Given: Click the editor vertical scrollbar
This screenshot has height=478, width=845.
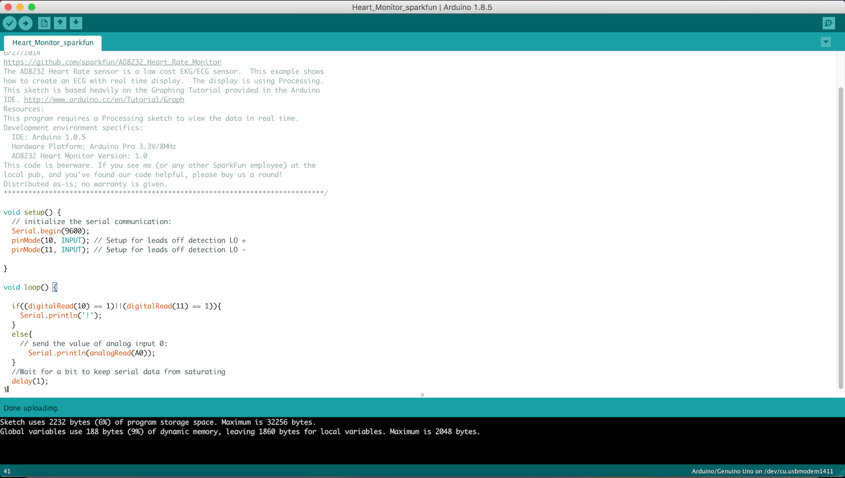Looking at the screenshot, I should 841,237.
